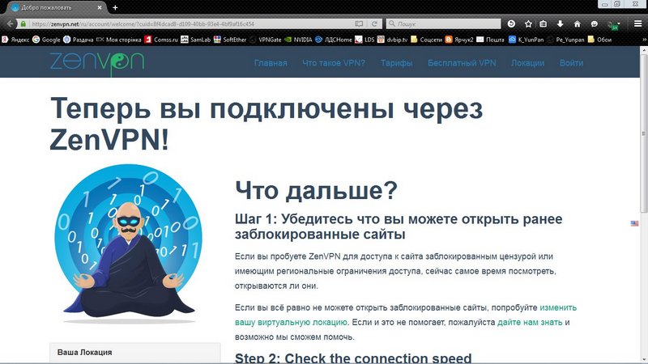The width and height of the screenshot is (648, 364).
Task: Open the VPNGate bookmark
Action: (x=266, y=40)
